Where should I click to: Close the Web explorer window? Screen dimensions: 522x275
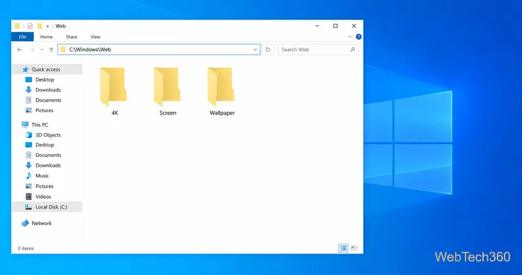pos(354,26)
